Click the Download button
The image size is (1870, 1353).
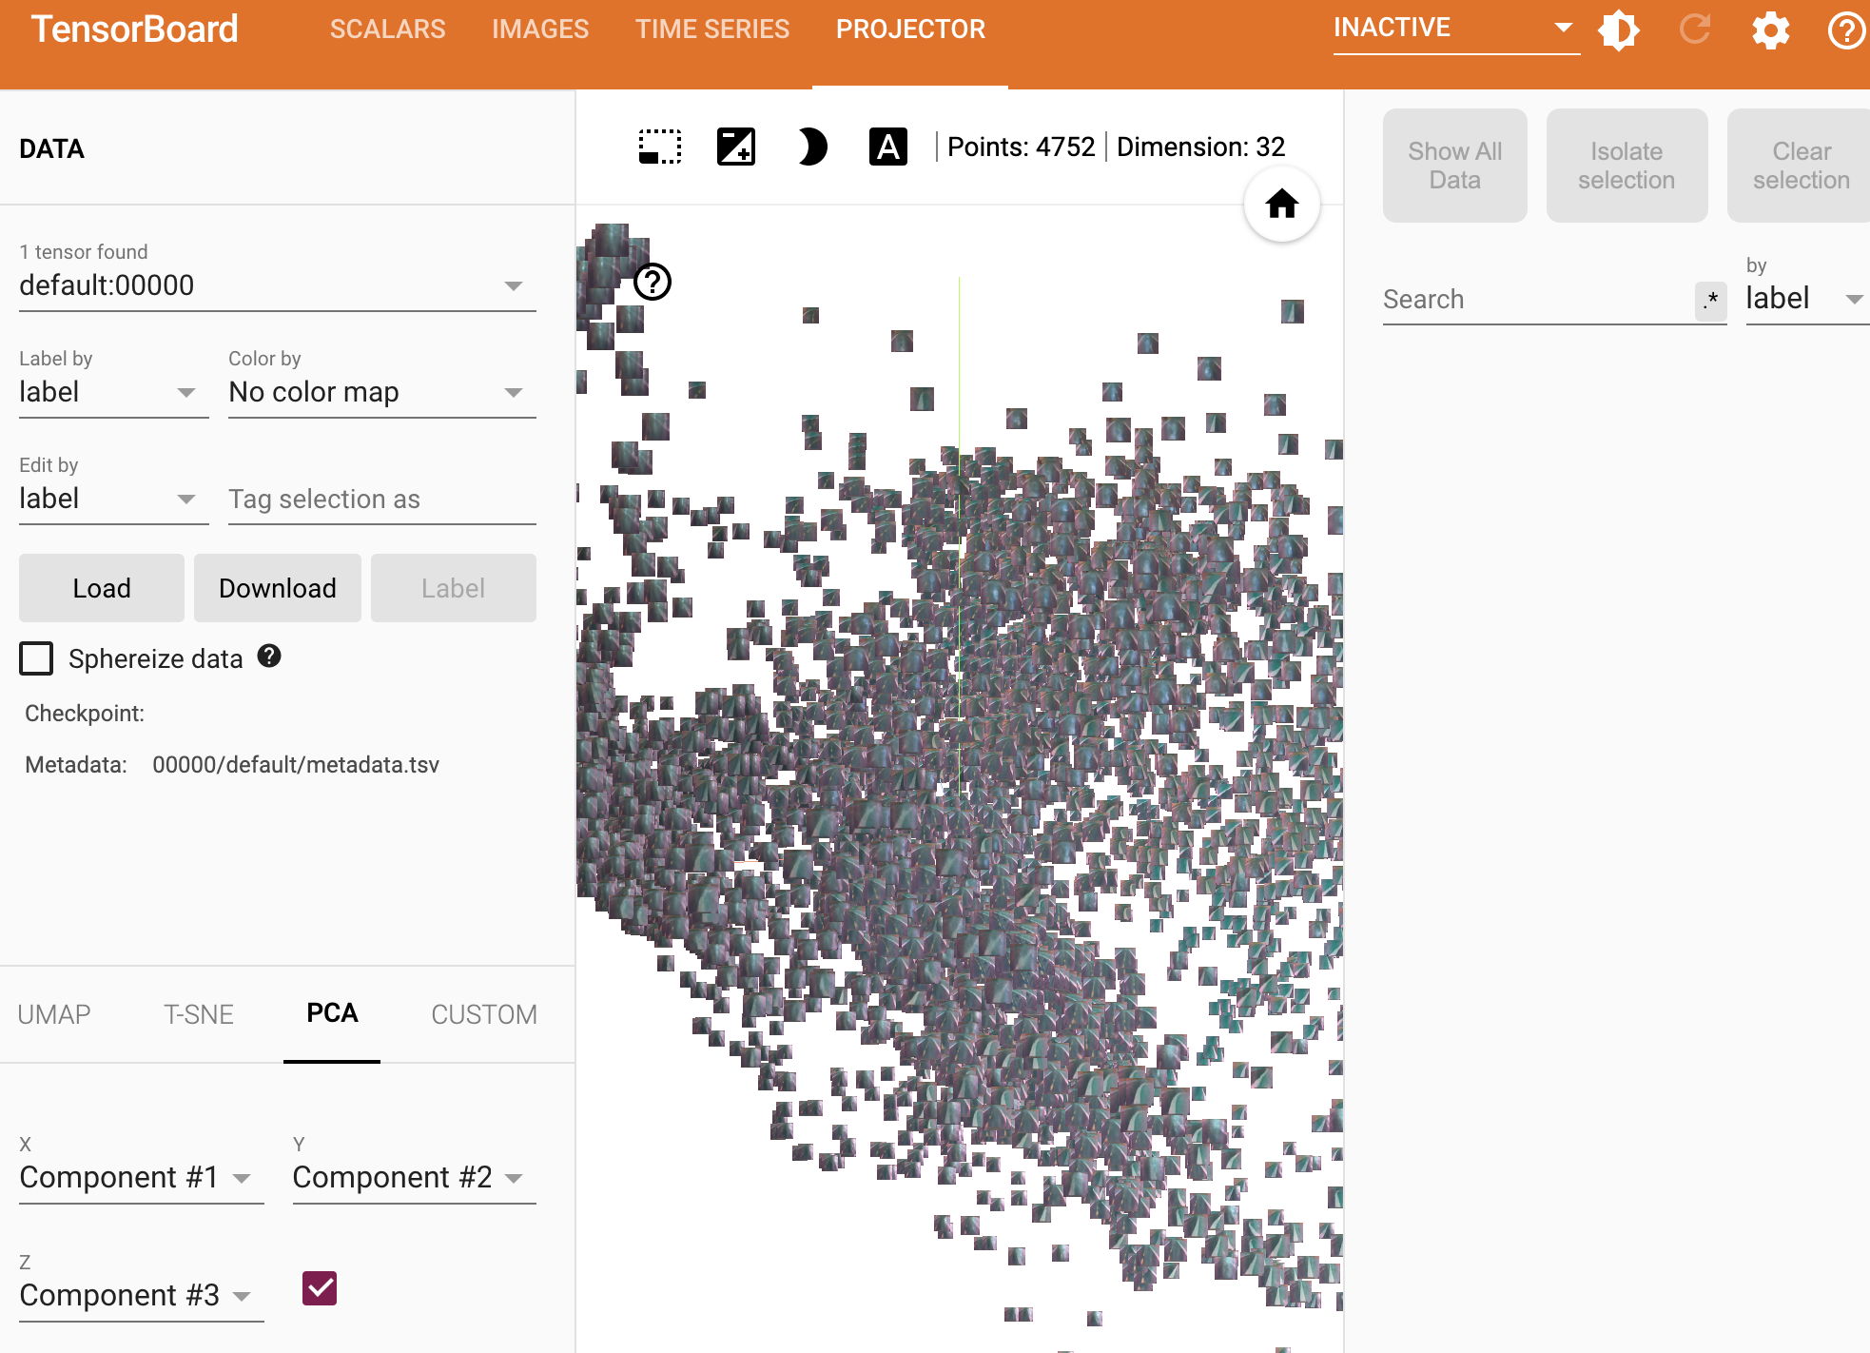pyautogui.click(x=277, y=588)
